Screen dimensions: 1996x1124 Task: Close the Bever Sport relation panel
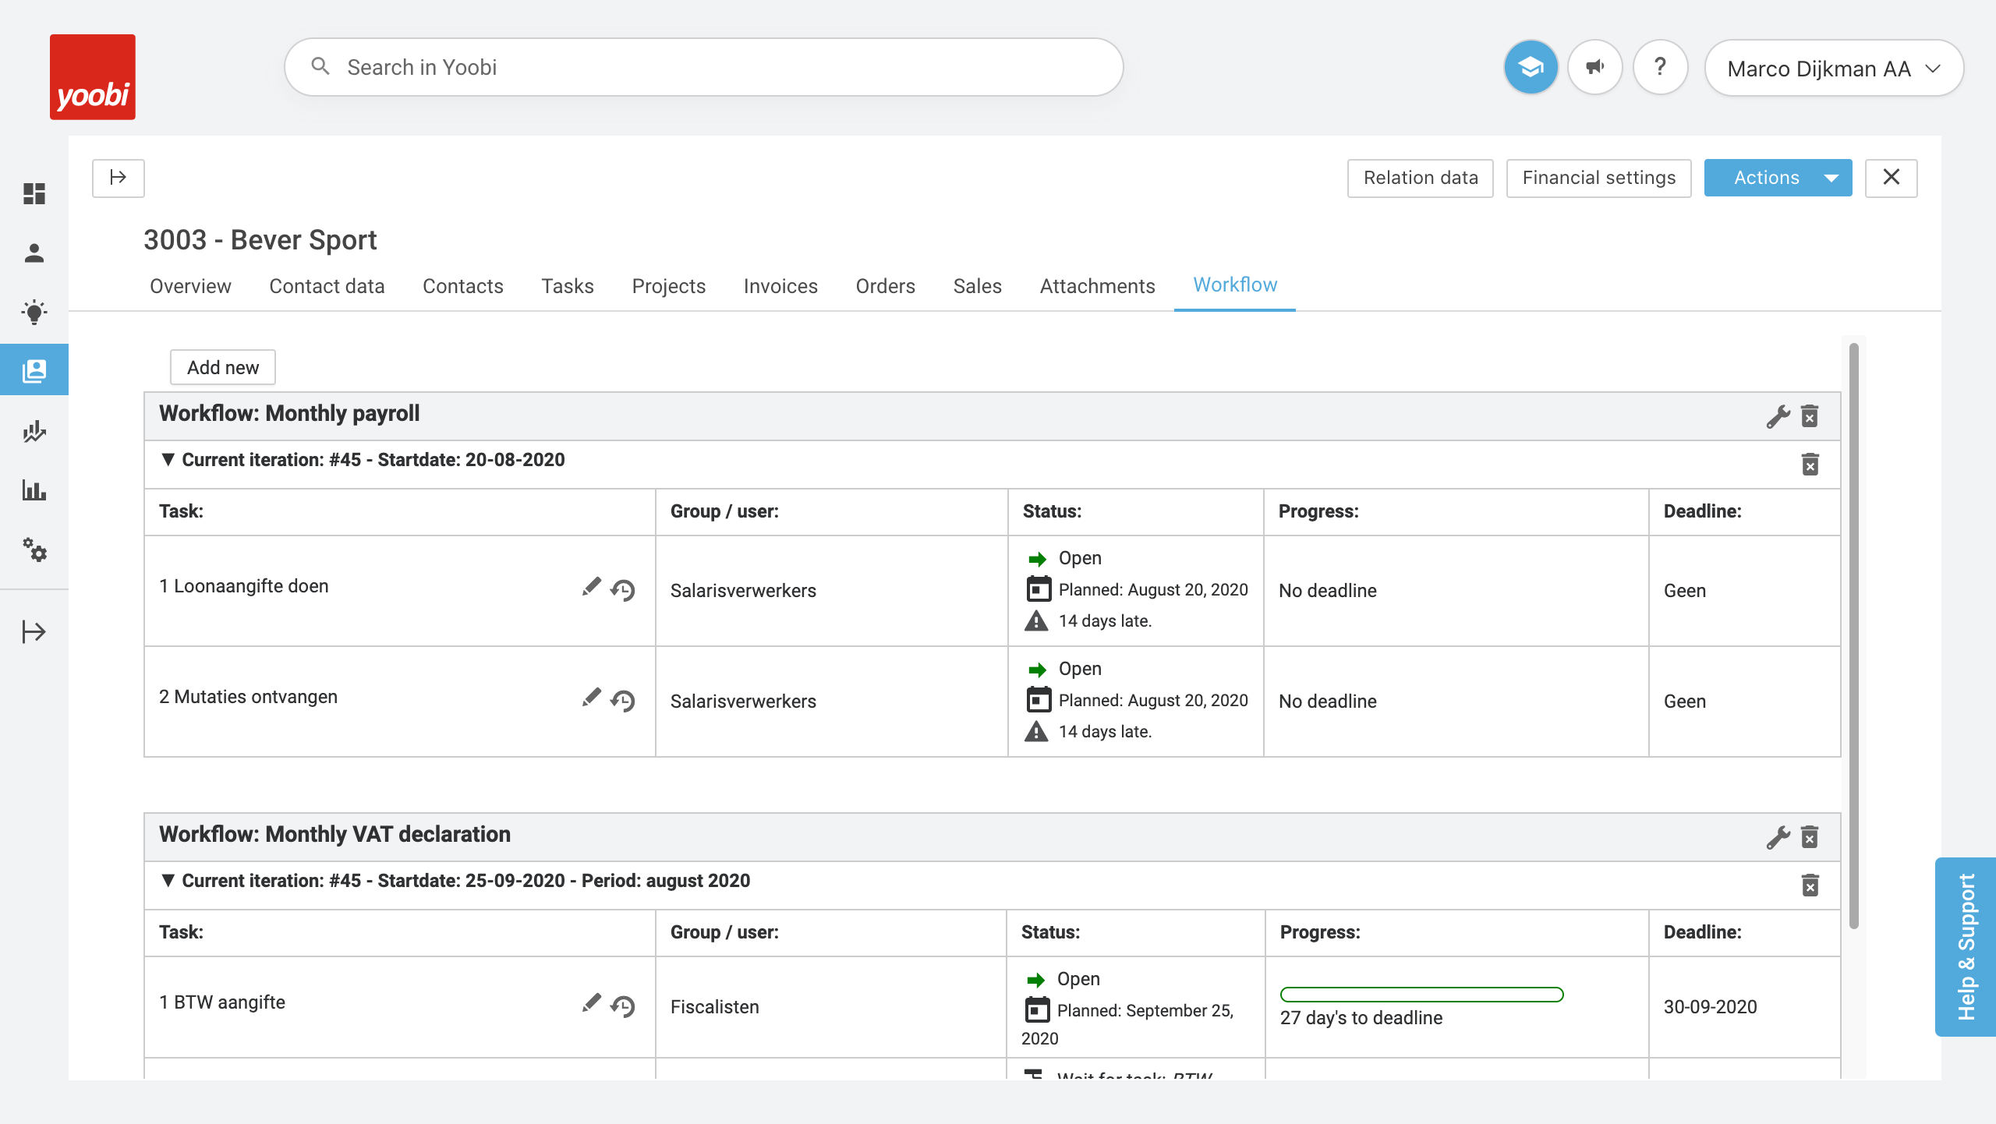[x=1891, y=178]
